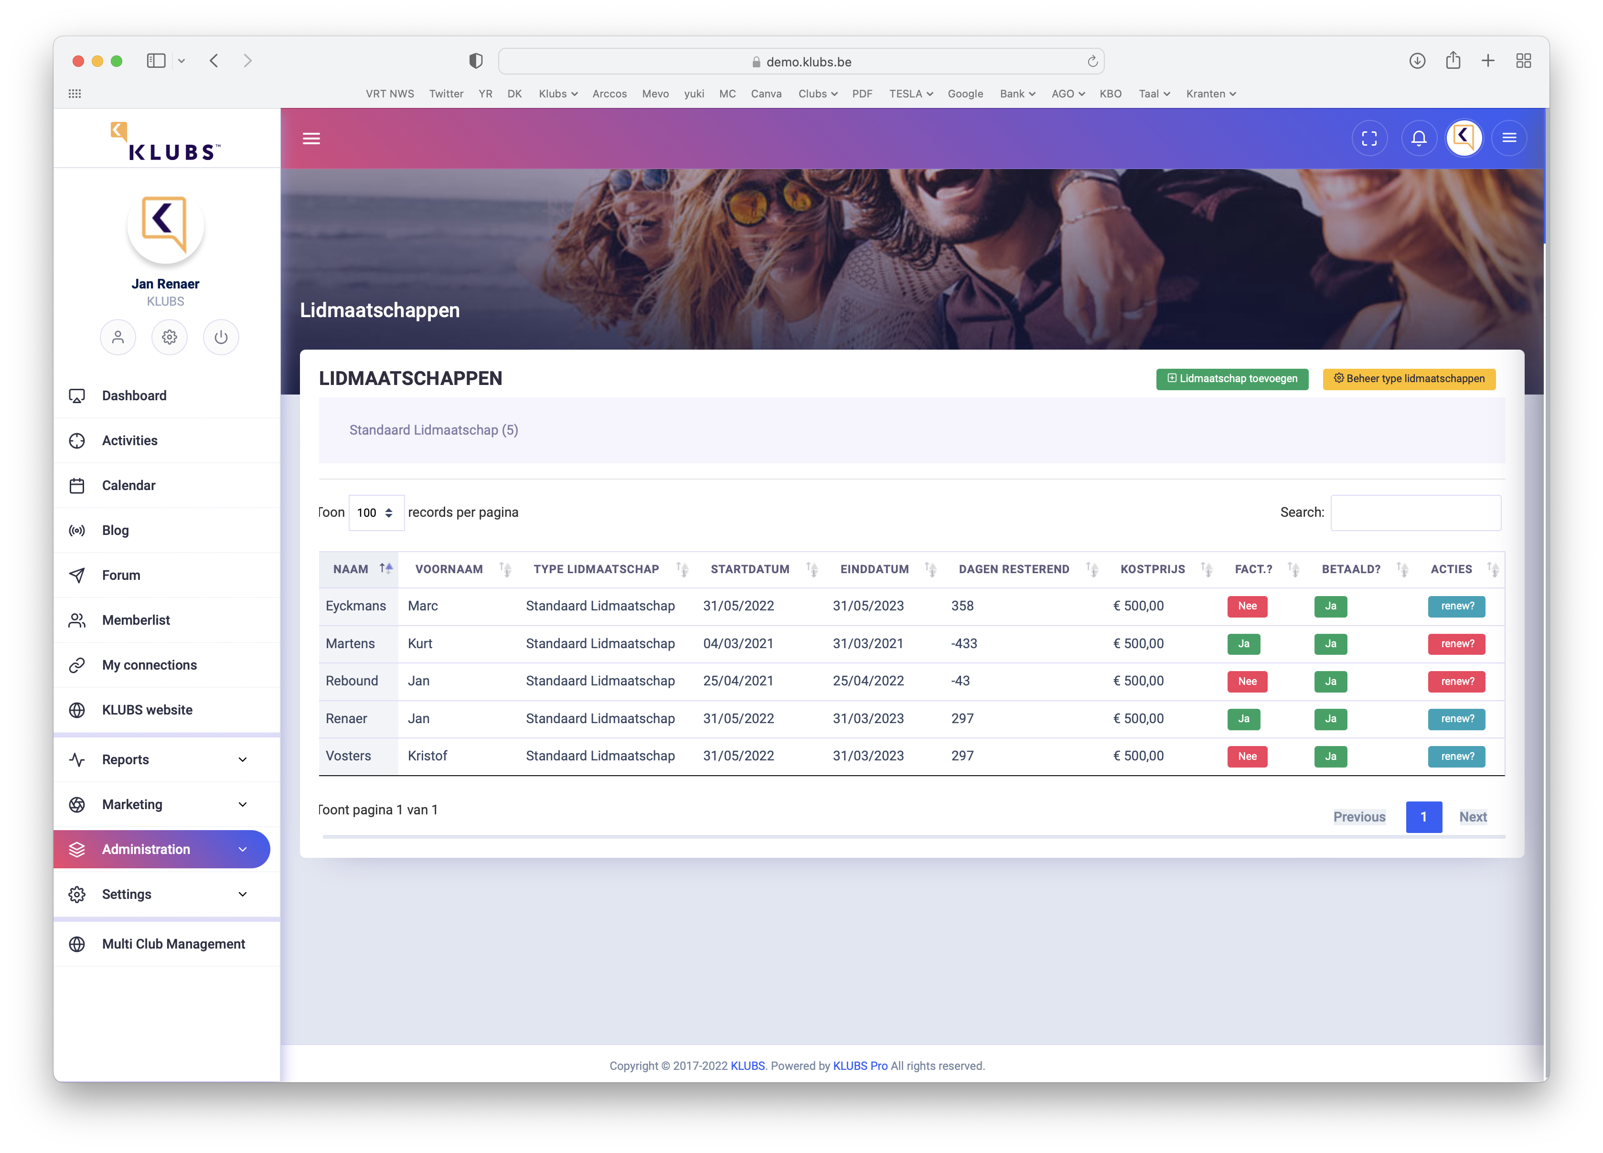The image size is (1603, 1153).
Task: Click Lidmaatschap toevoegen button
Action: tap(1232, 379)
